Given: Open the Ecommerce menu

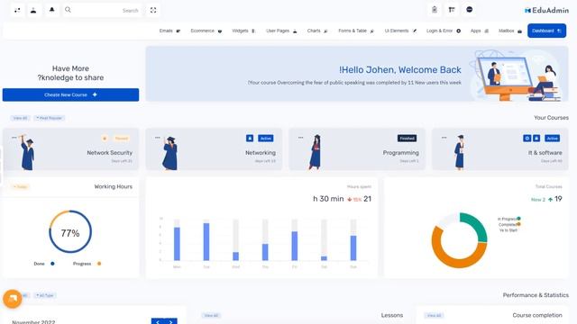Looking at the screenshot, I should 206,31.
